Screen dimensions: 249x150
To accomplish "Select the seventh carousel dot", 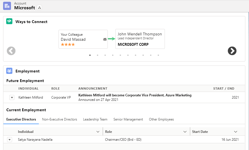I will [135, 55].
